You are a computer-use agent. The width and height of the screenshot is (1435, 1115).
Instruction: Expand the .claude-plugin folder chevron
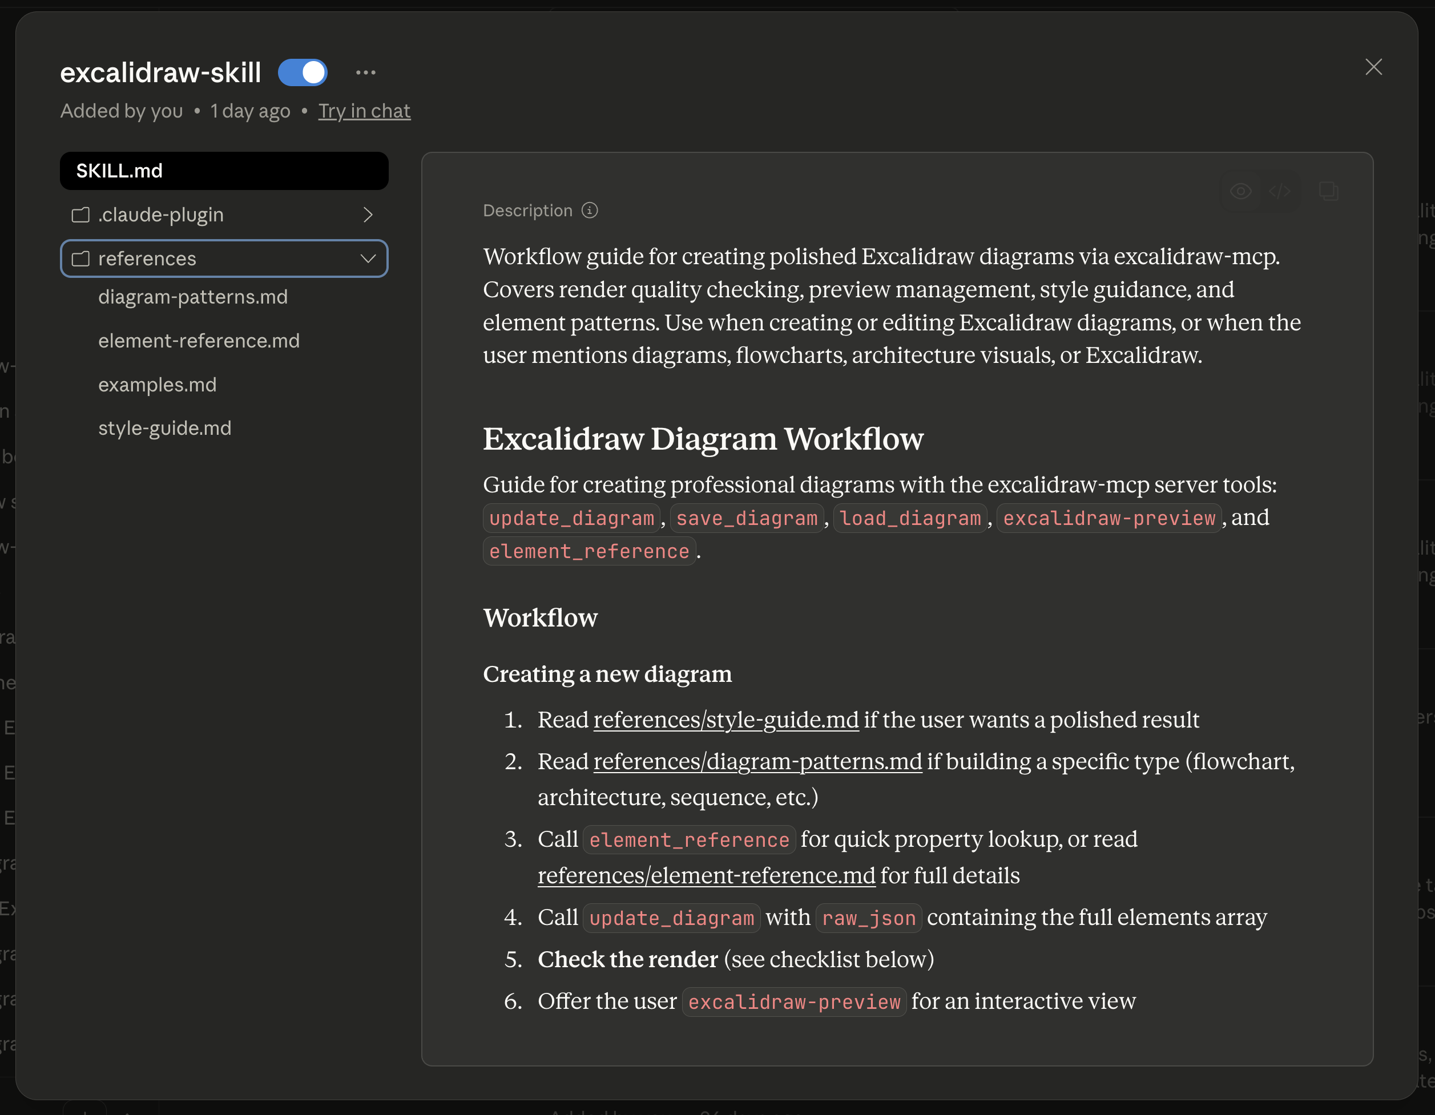tap(368, 215)
